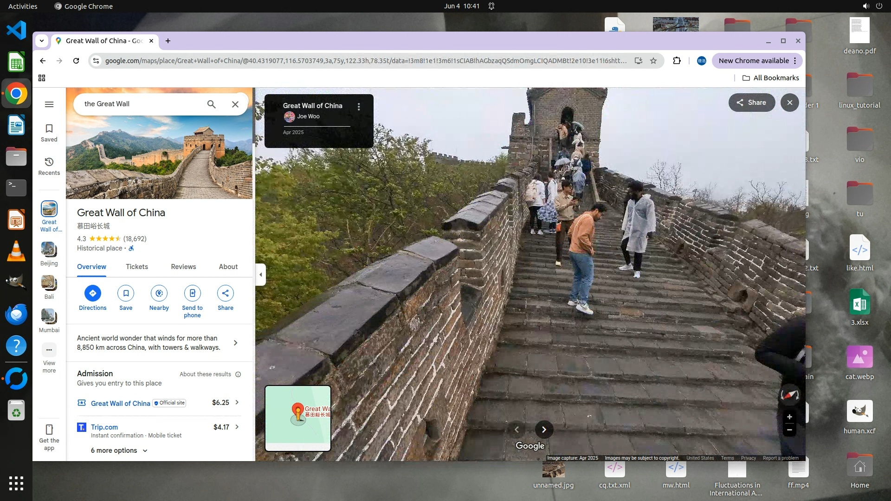891x501 pixels.
Task: Click the compass in Street View
Action: click(x=789, y=395)
